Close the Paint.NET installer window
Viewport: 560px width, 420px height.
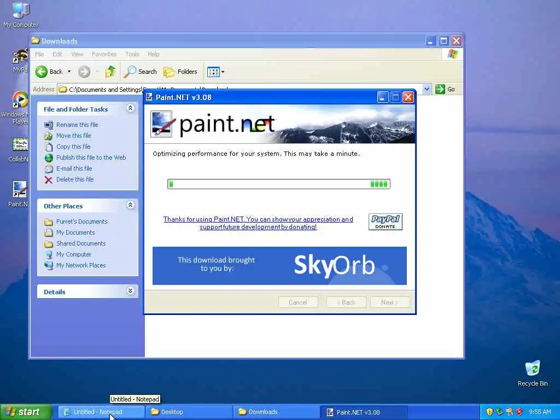[408, 97]
